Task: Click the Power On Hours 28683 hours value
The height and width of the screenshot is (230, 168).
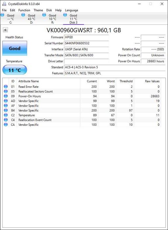Action: pos(153,61)
